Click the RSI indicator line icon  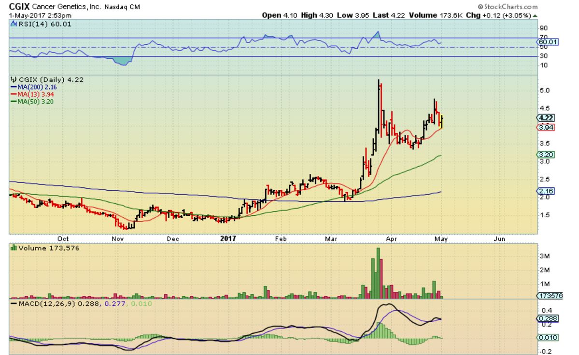pyautogui.click(x=14, y=24)
